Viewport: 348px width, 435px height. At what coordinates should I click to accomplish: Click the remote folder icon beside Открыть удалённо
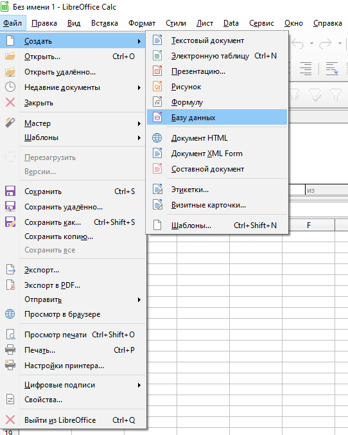coord(10,72)
